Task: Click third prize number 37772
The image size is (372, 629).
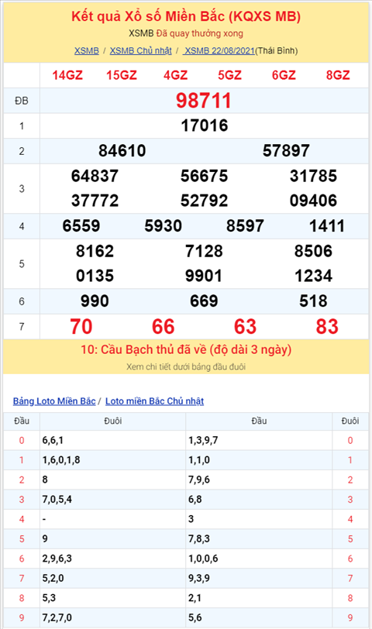Action: point(95,201)
